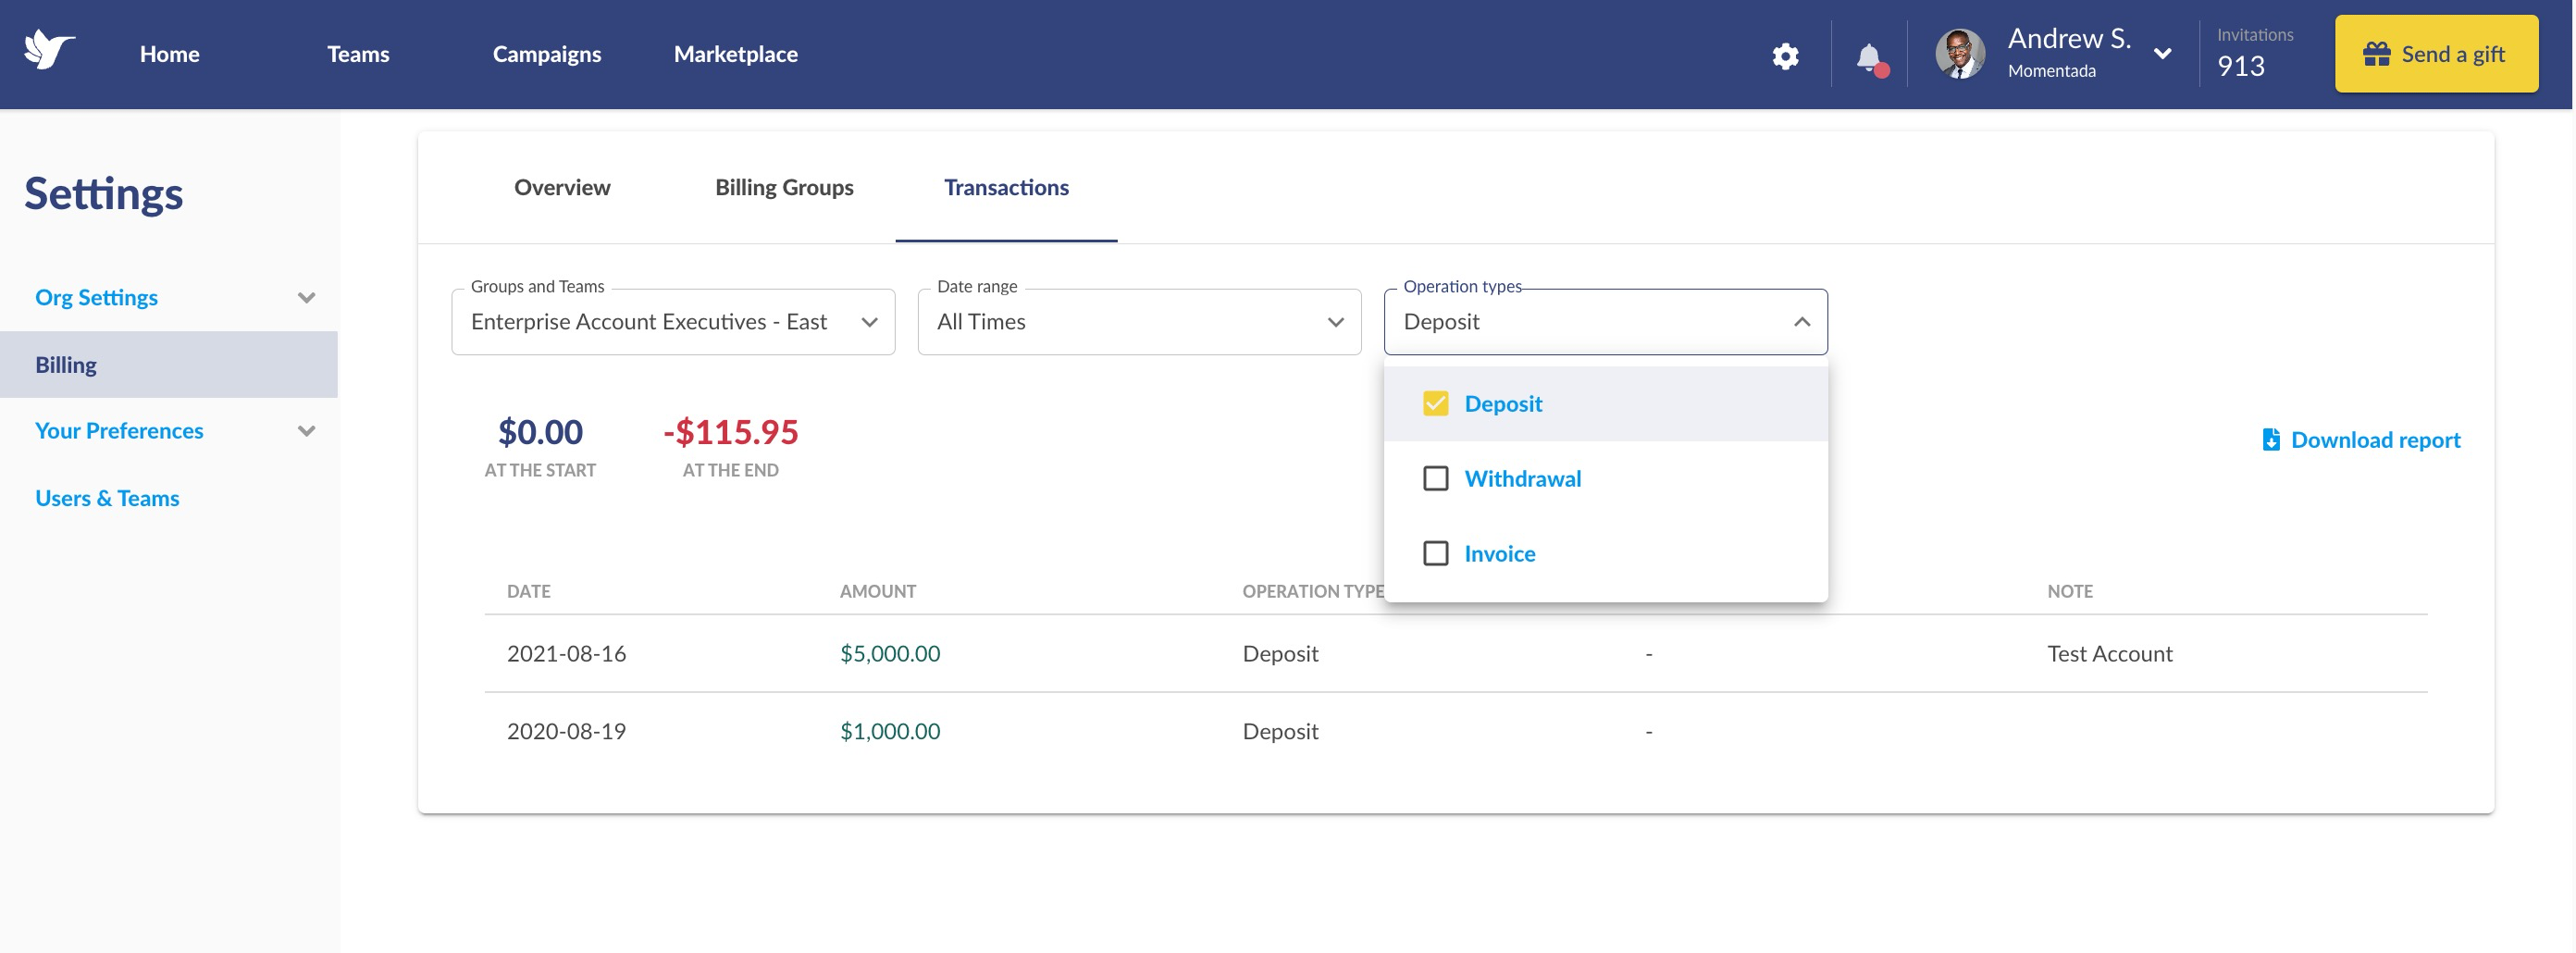The image size is (2576, 953).
Task: Open Users & Teams in sidebar
Action: [107, 498]
